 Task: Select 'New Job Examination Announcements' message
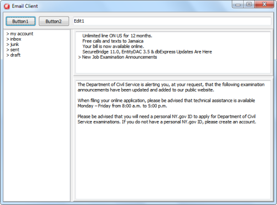point(120,57)
